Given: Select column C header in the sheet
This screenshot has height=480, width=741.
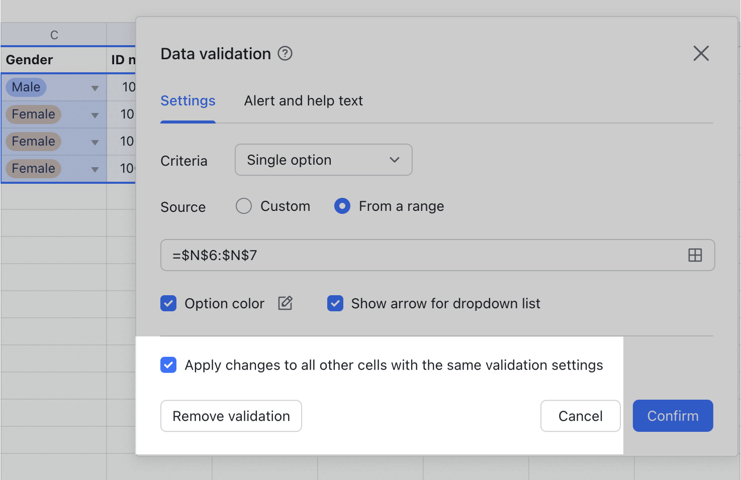Looking at the screenshot, I should tap(53, 34).
